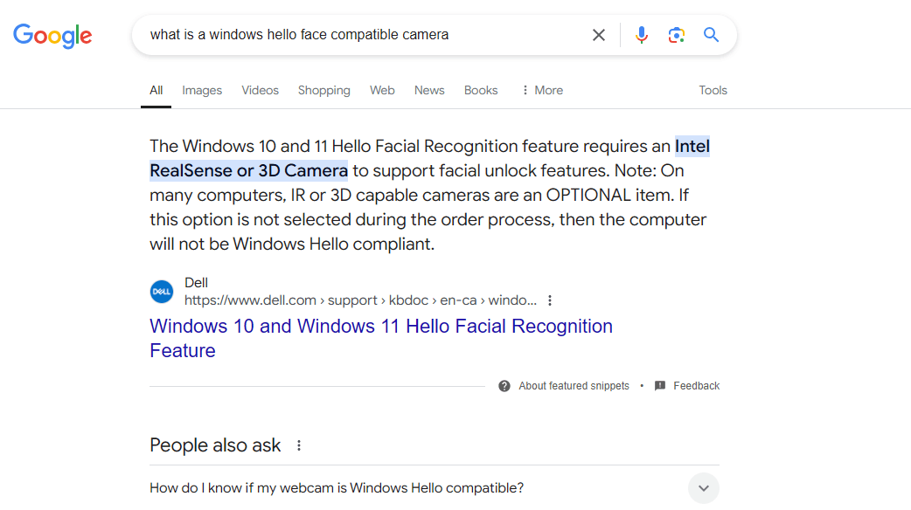Click the question mark icon near About featured snippets
911x510 pixels.
tap(505, 385)
